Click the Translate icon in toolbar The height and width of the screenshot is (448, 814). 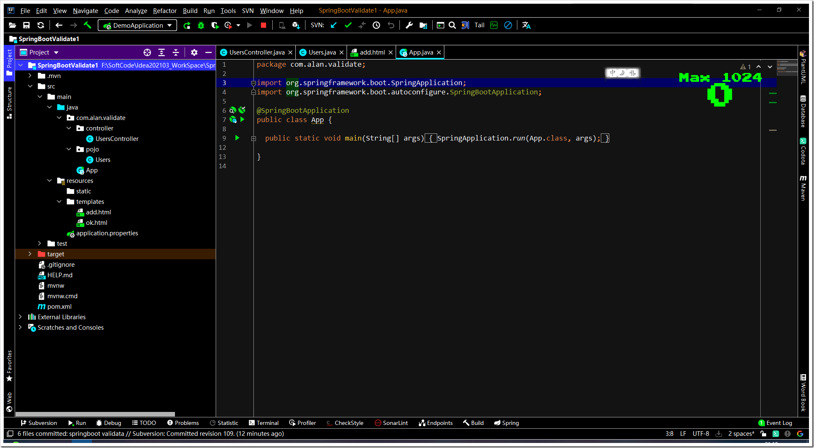tap(526, 25)
